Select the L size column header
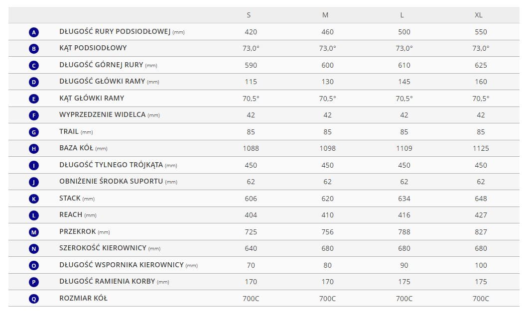The width and height of the screenshot is (526, 314). (x=402, y=15)
